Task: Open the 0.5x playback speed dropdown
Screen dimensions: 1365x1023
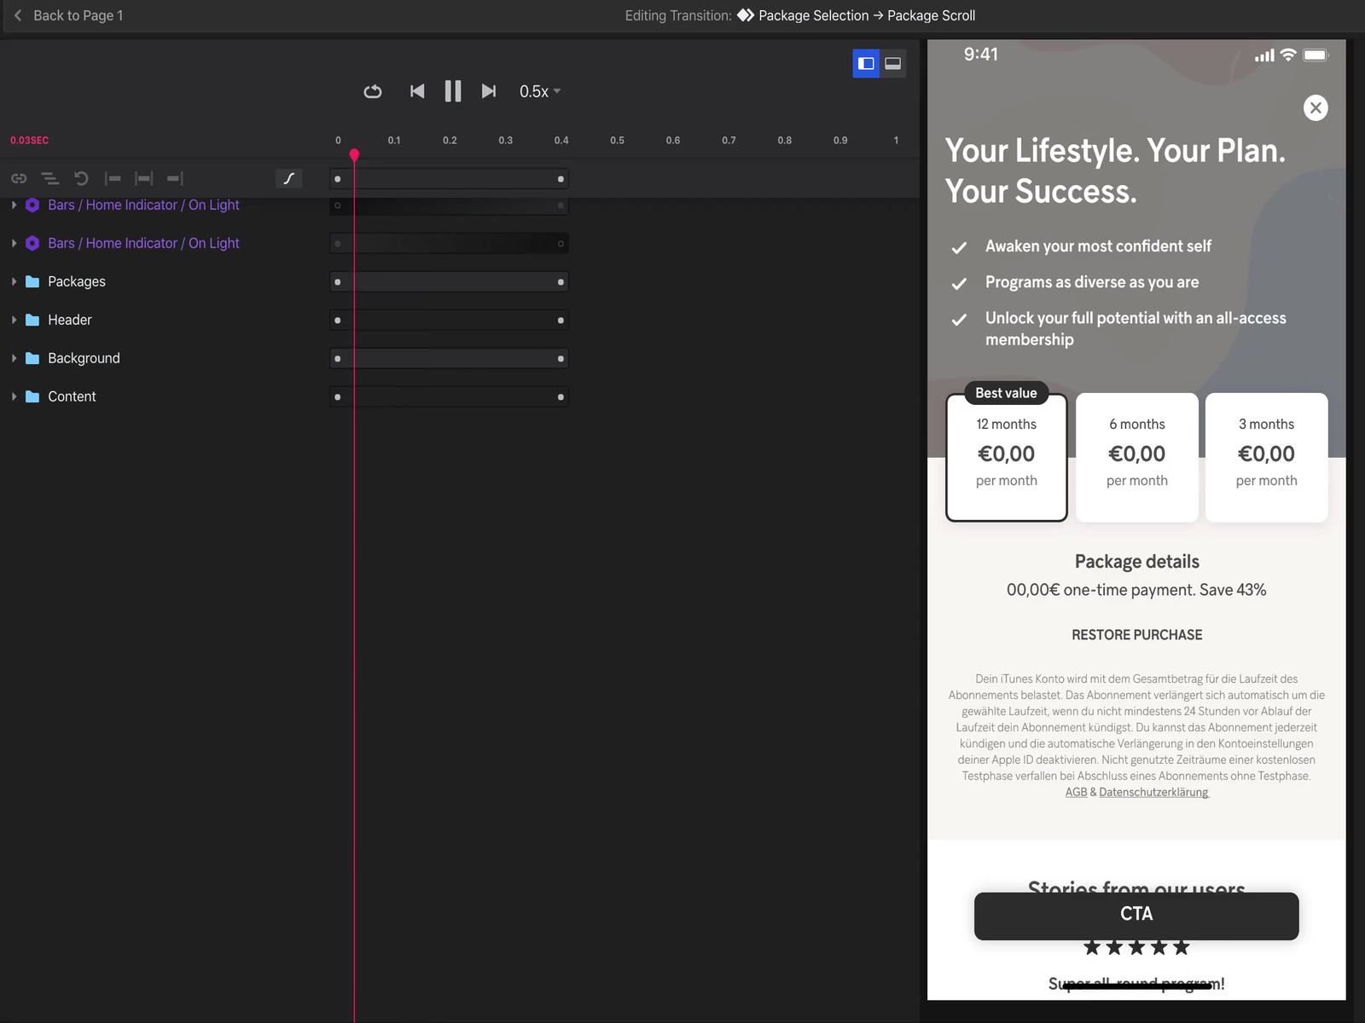Action: coord(539,91)
